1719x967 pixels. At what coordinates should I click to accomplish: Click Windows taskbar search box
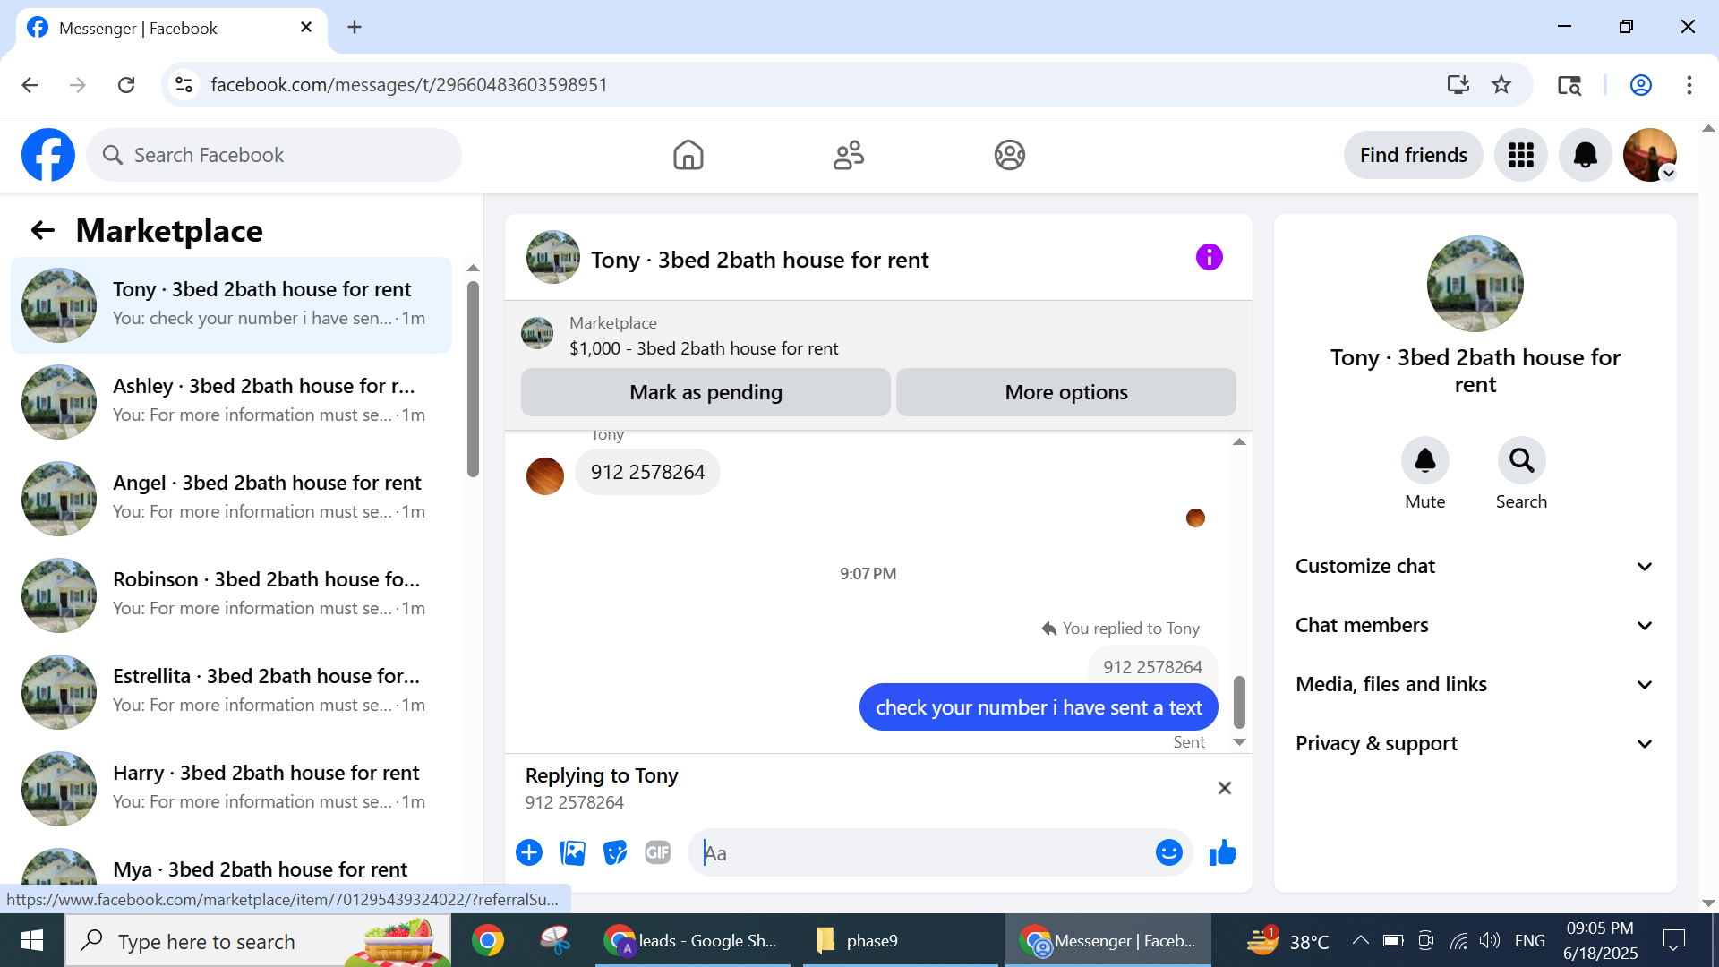pyautogui.click(x=258, y=940)
